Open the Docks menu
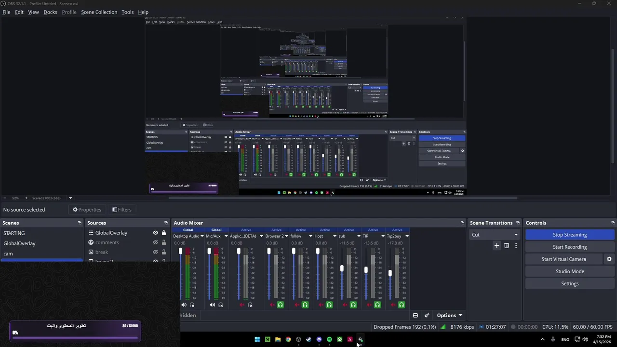This screenshot has height=347, width=617. tap(50, 12)
